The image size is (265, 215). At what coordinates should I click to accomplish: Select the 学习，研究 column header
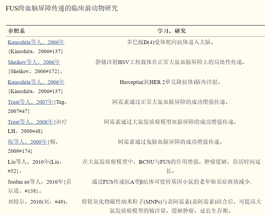click(172, 31)
